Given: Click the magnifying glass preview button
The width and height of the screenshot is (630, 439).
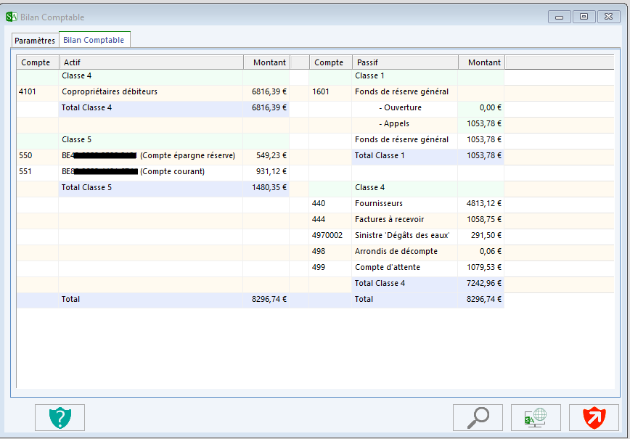Looking at the screenshot, I should (x=478, y=418).
